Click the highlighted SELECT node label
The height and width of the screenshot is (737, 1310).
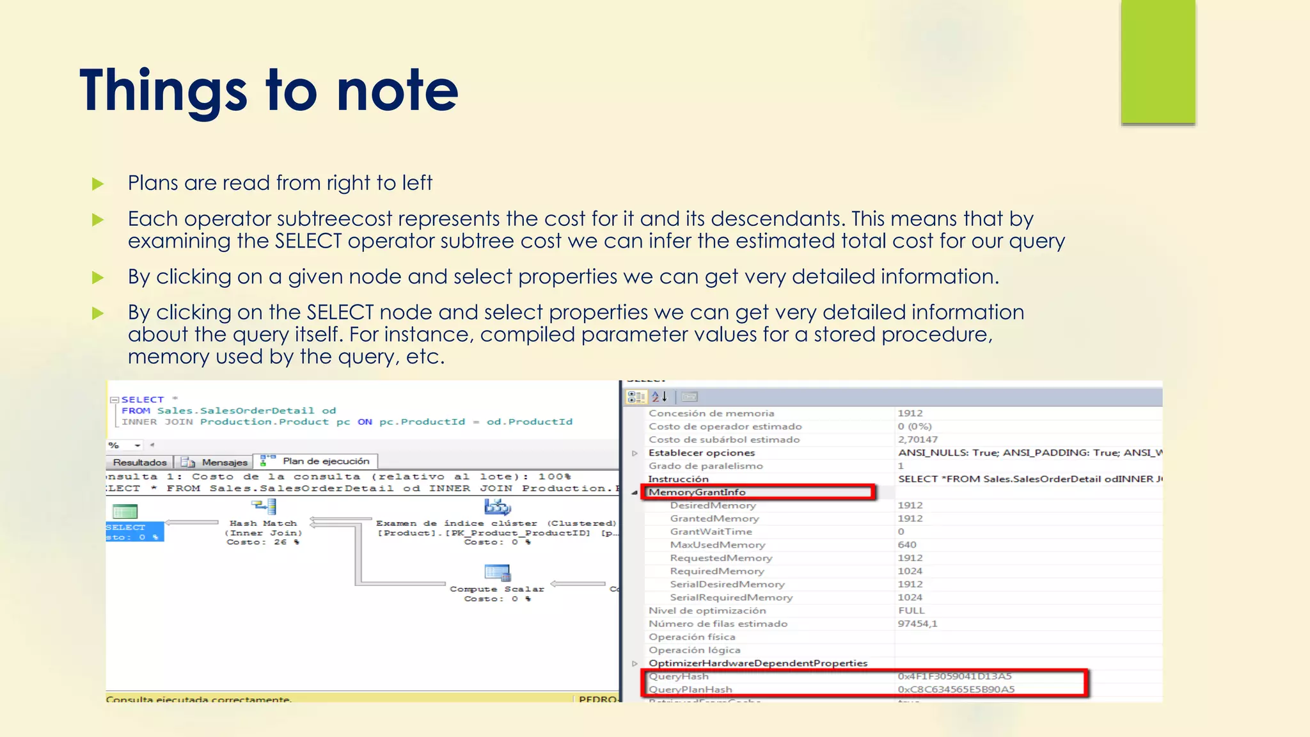(x=134, y=532)
